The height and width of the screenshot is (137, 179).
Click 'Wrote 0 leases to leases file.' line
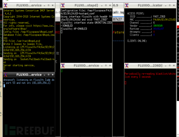(x=23, y=44)
